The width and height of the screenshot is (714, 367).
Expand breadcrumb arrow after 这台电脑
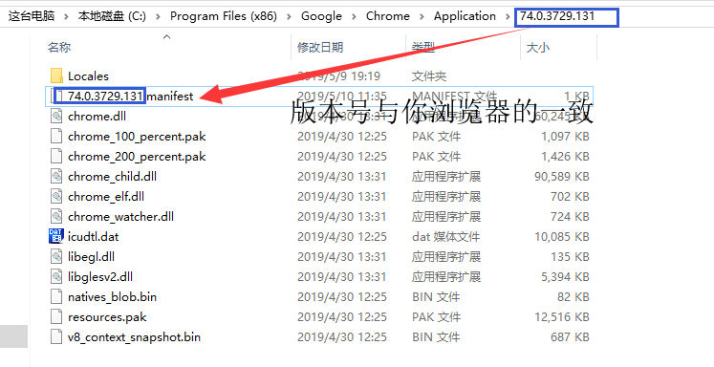67,17
